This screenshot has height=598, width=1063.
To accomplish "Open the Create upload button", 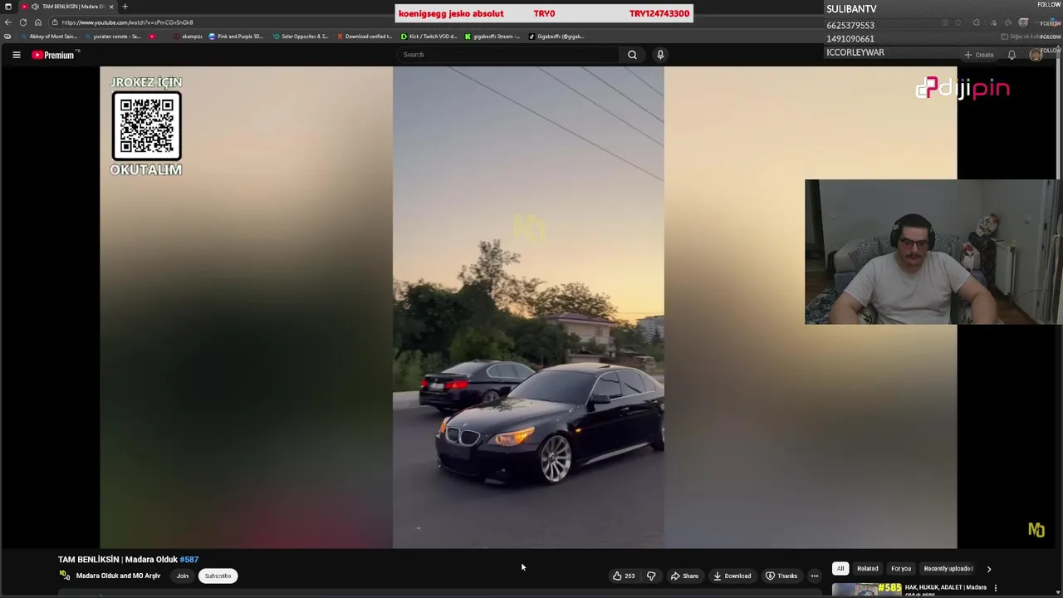I will [979, 55].
